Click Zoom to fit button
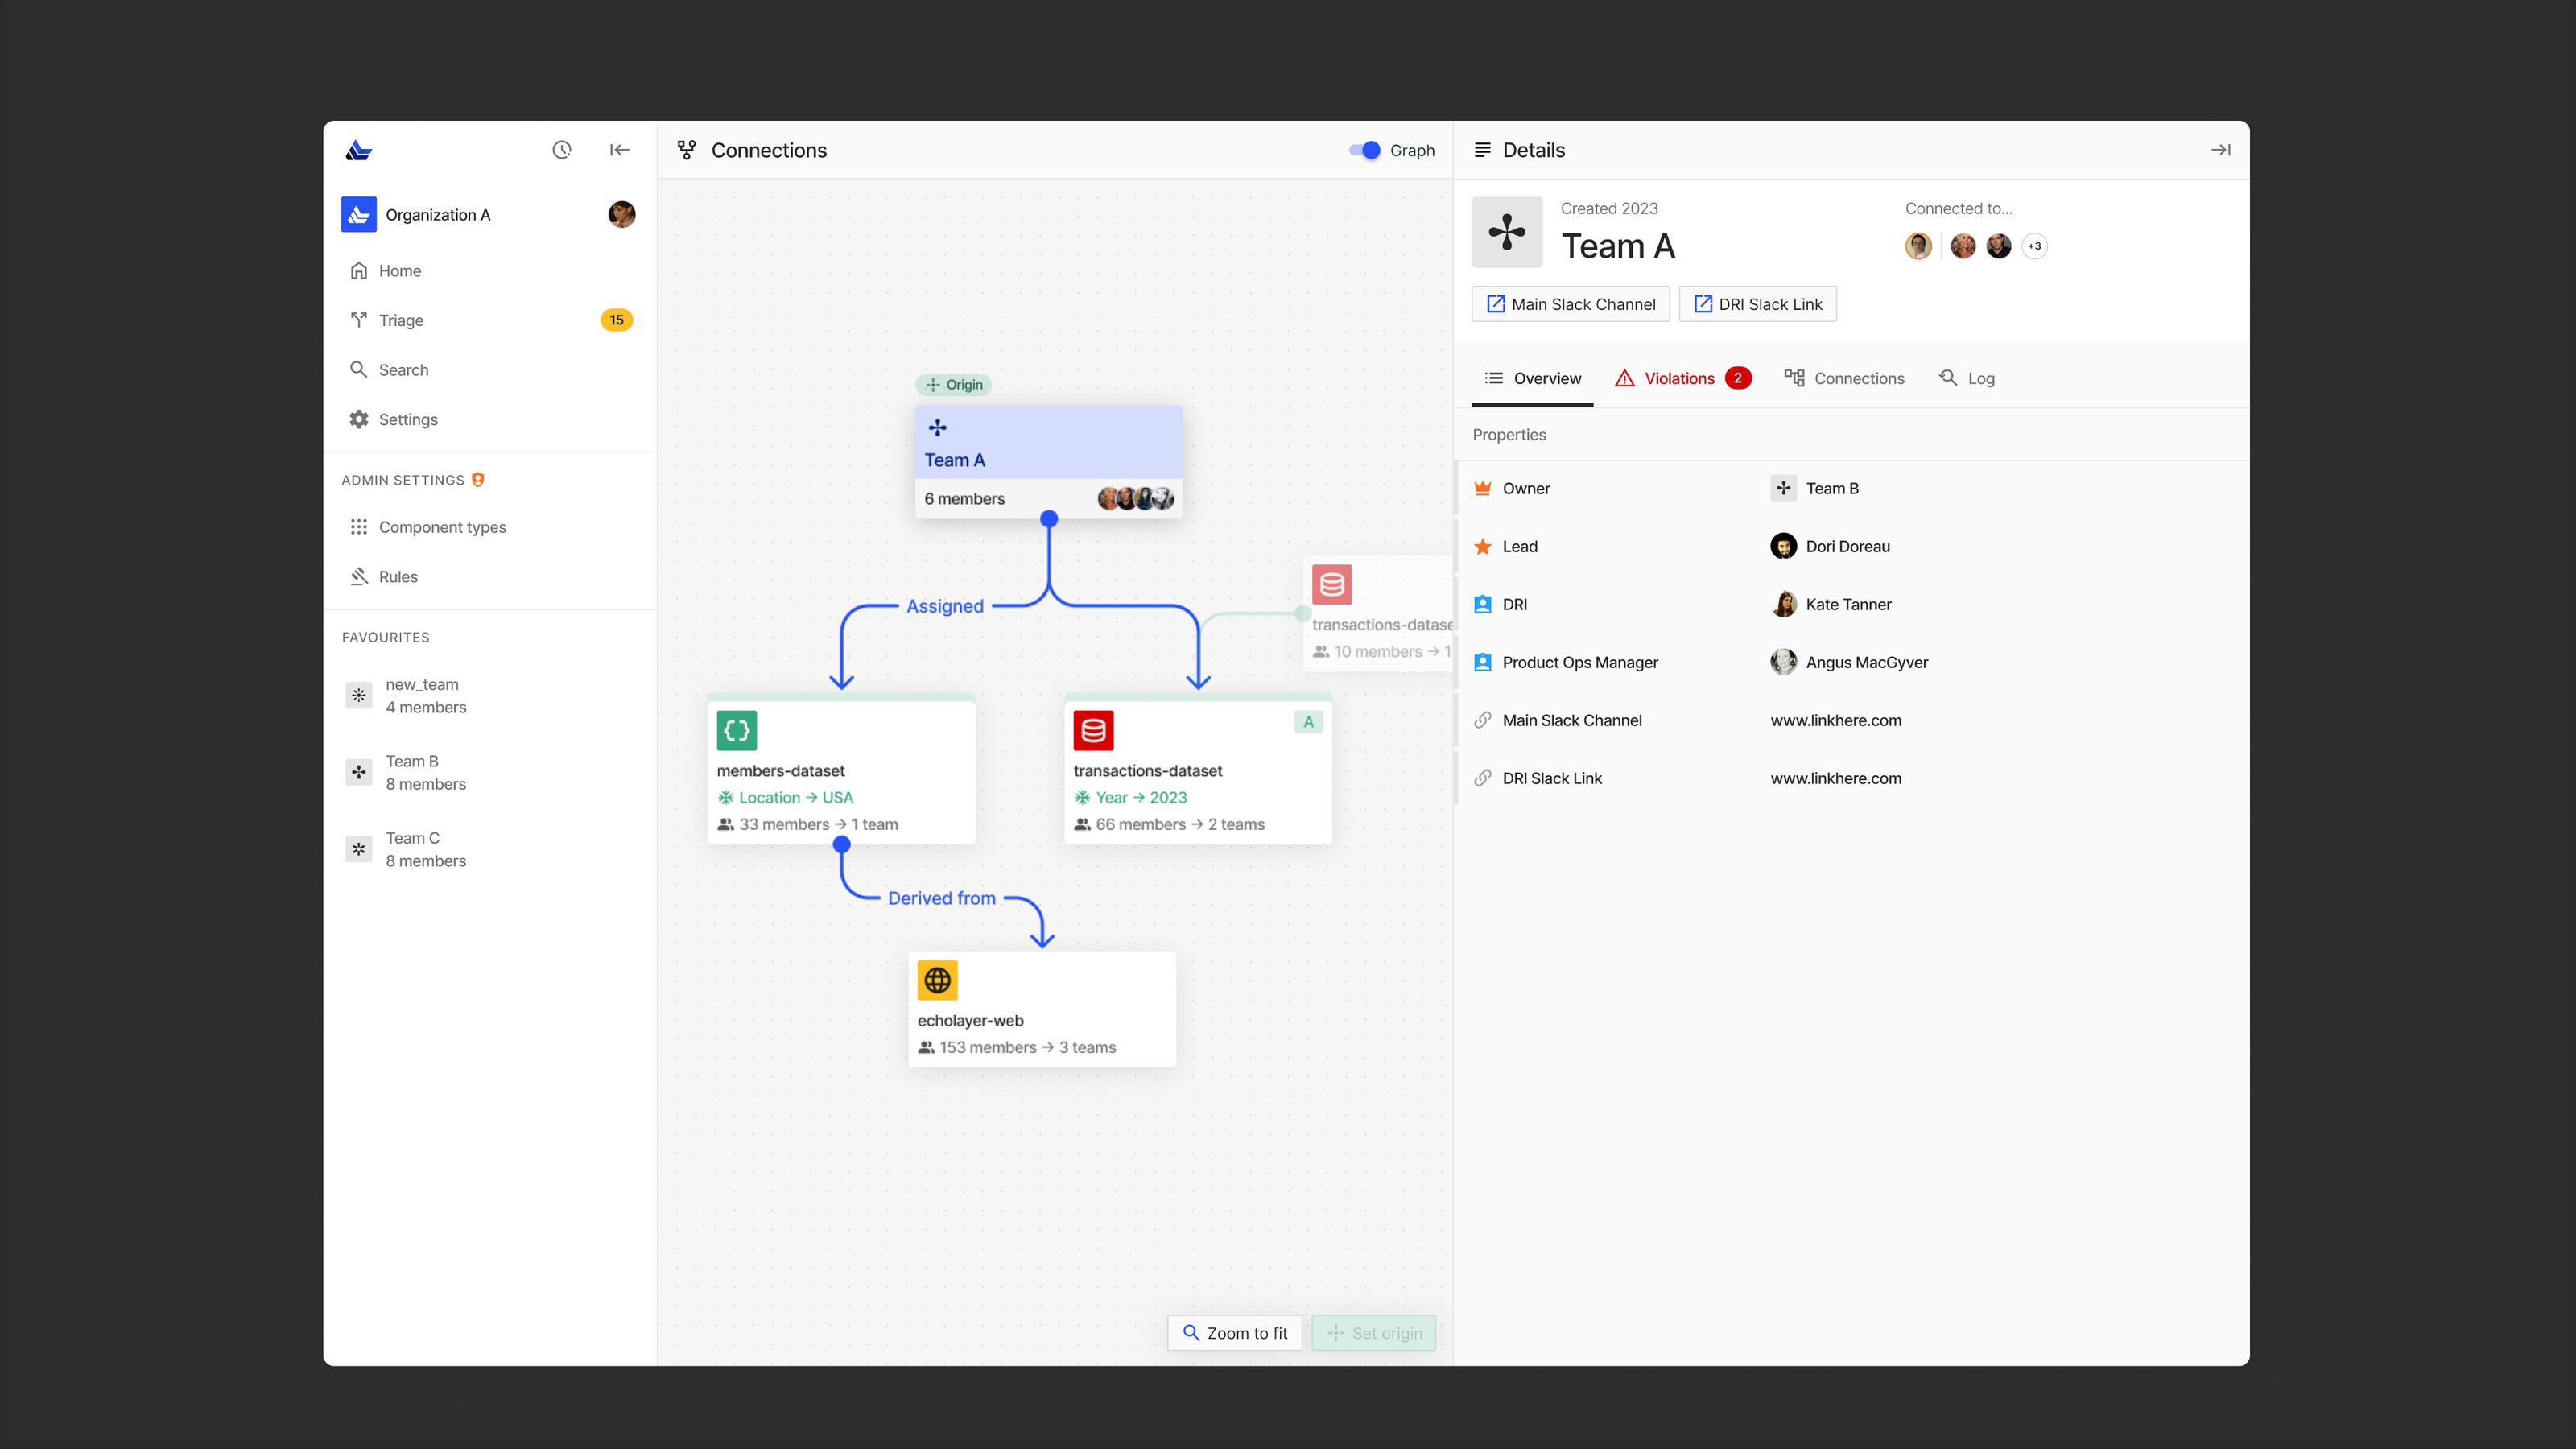 1234,1333
